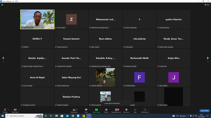Click Natalie Anjelly participant tile
Image resolution: width=211 pixels, height=118 pixels.
[x=37, y=58]
